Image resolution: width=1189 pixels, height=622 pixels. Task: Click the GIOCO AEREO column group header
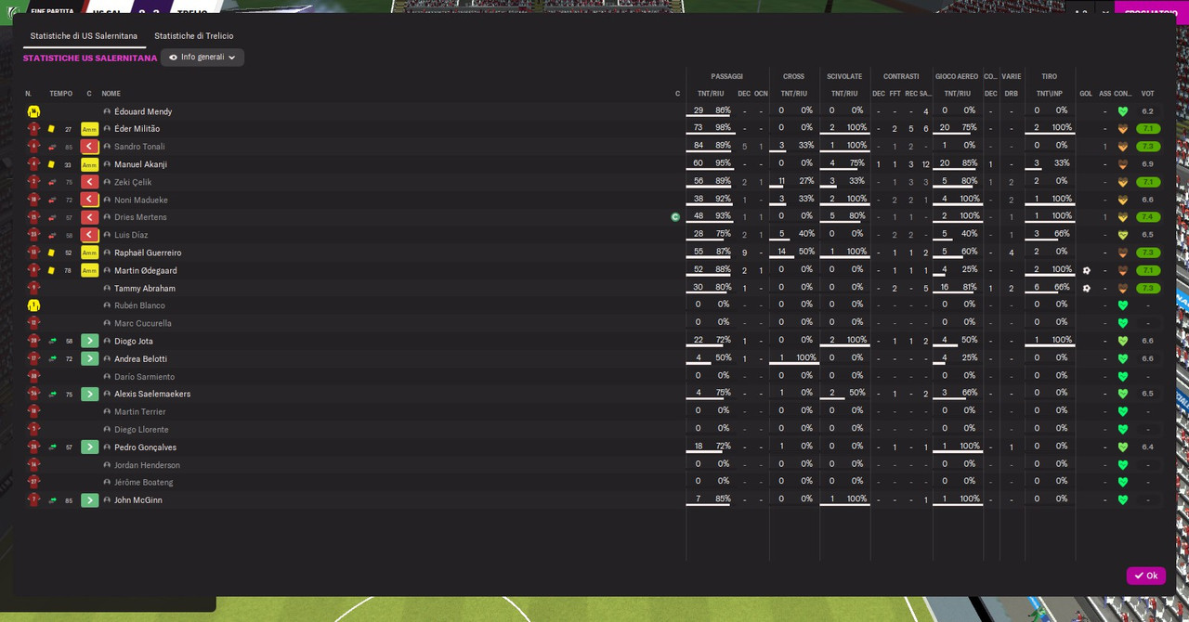coord(957,76)
